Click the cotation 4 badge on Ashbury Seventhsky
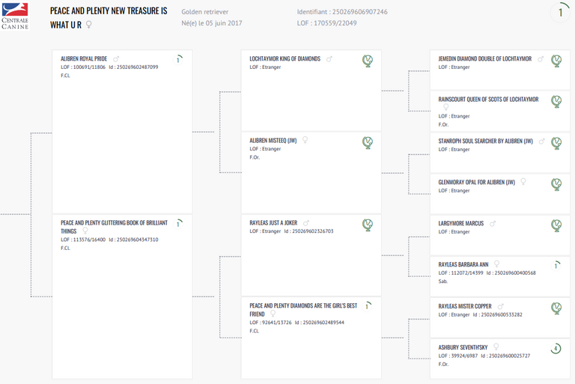 point(556,348)
